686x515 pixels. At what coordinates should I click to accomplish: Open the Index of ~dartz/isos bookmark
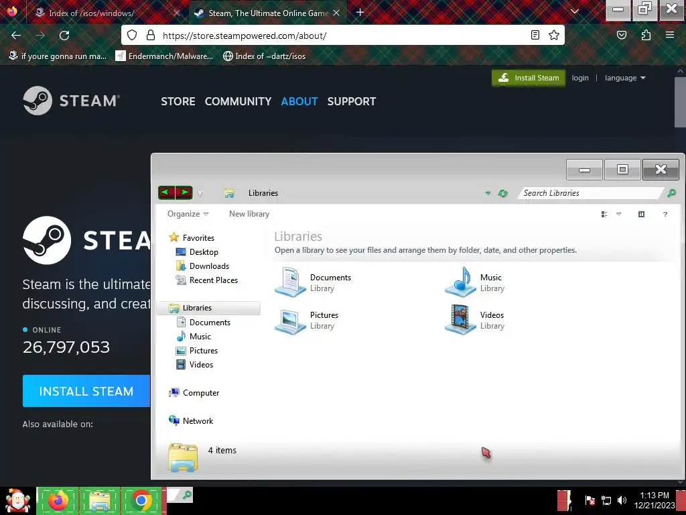tap(264, 56)
